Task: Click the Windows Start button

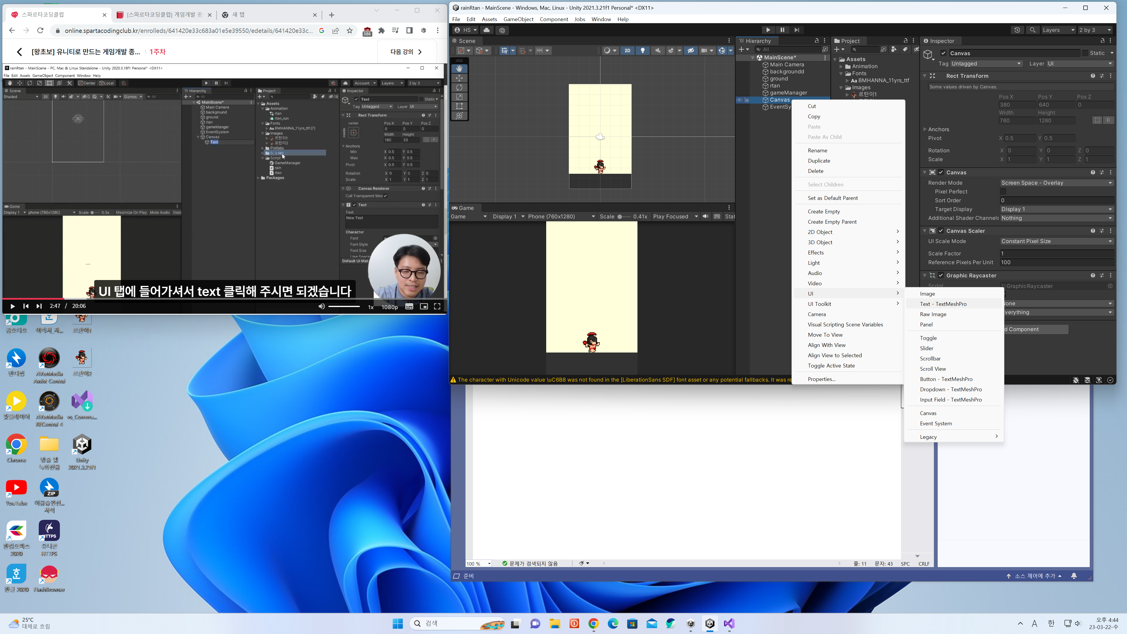Action: [x=398, y=623]
